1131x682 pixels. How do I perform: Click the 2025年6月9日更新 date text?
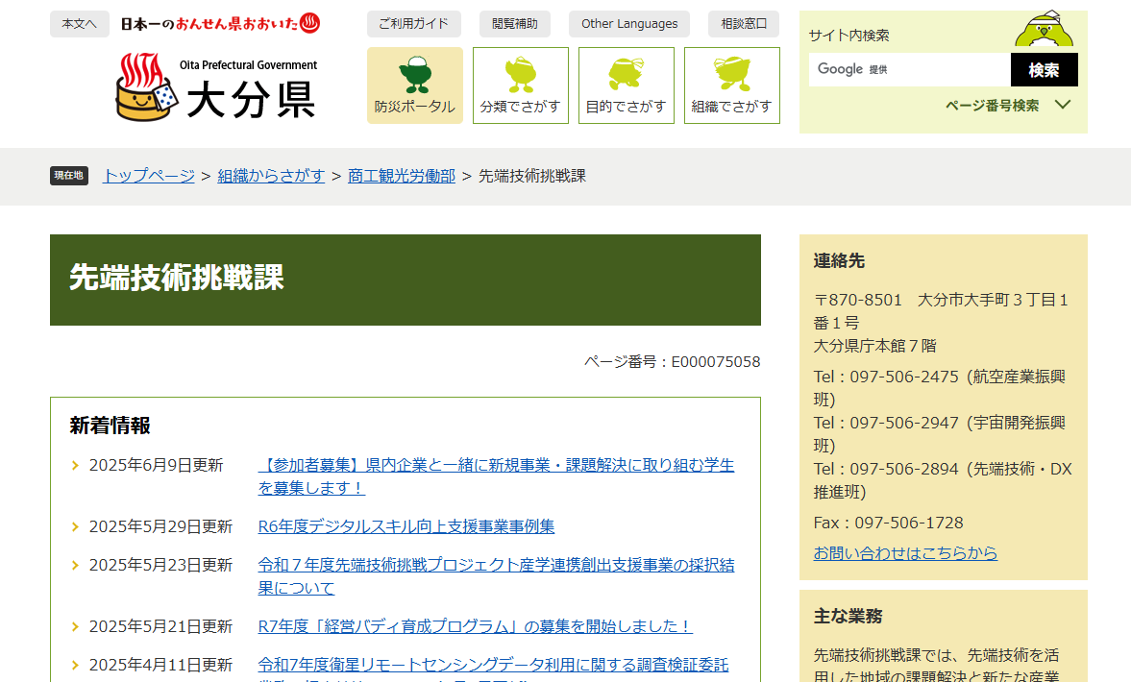156,466
